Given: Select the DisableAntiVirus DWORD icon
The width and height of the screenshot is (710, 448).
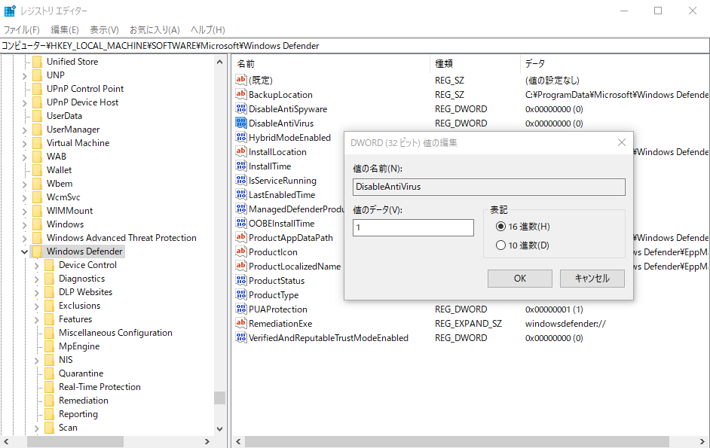Looking at the screenshot, I should pyautogui.click(x=241, y=123).
